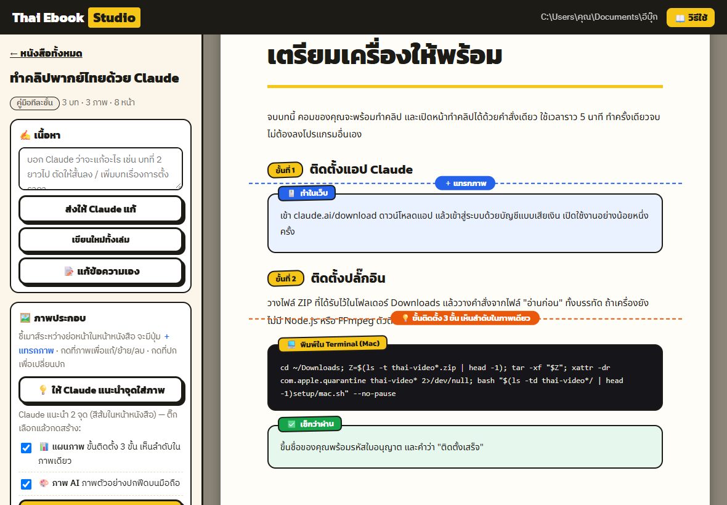The height and width of the screenshot is (505, 727).
Task: Click the check mark icon in เช็กว่าผ่าน
Action: pyautogui.click(x=291, y=424)
